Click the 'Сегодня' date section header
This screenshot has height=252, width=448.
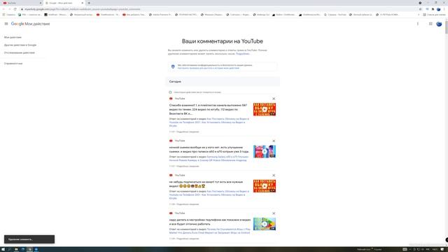tap(223, 81)
